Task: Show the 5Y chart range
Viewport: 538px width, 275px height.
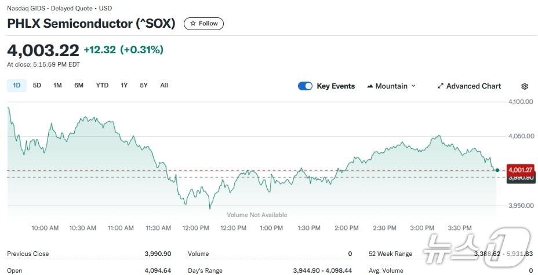Action: [144, 86]
